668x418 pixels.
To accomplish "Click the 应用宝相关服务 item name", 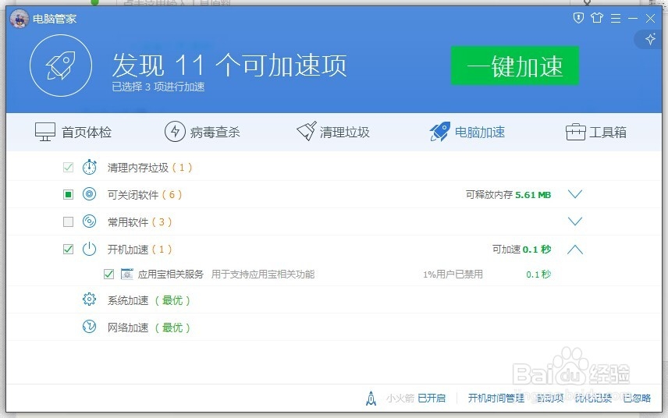I will [170, 275].
